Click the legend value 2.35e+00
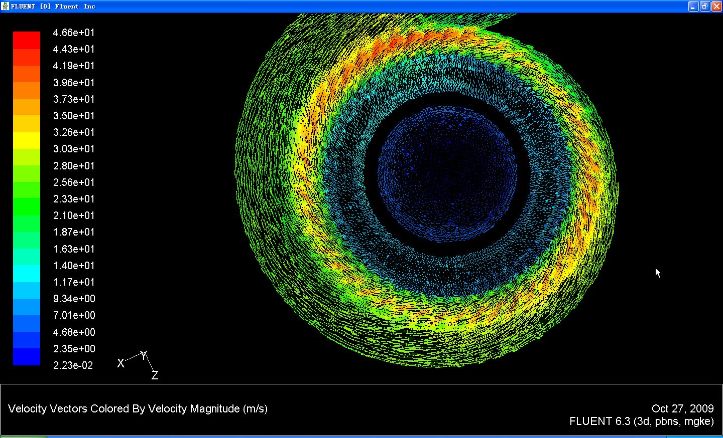 [74, 349]
